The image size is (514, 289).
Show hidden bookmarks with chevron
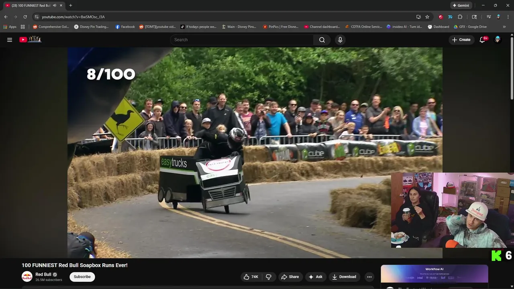504,27
